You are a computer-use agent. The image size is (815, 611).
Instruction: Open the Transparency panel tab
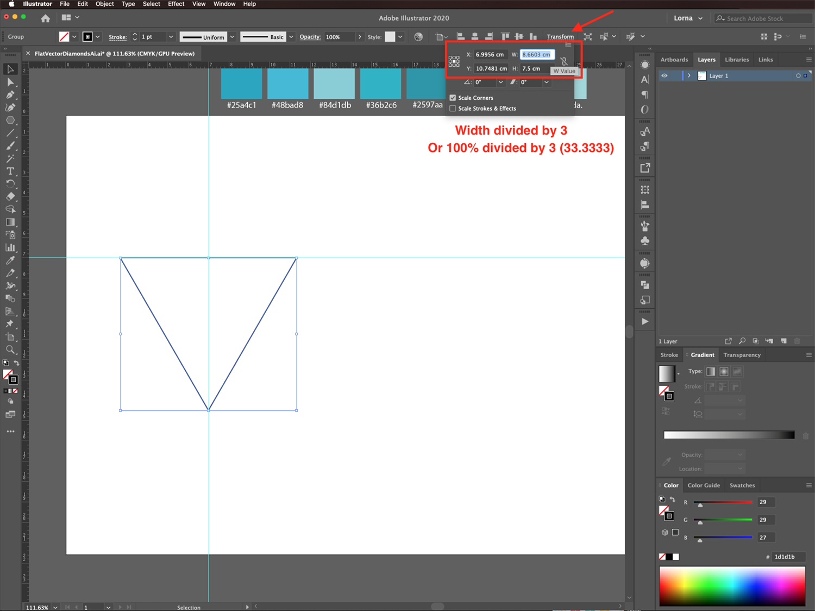pos(742,355)
